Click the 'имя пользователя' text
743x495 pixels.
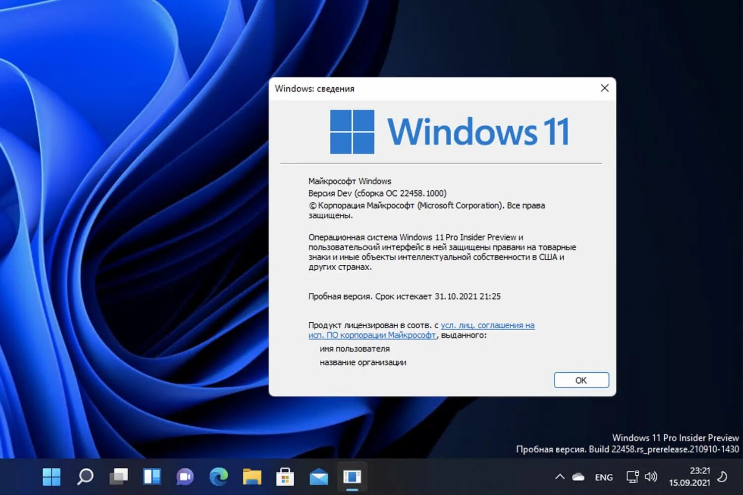[355, 349]
